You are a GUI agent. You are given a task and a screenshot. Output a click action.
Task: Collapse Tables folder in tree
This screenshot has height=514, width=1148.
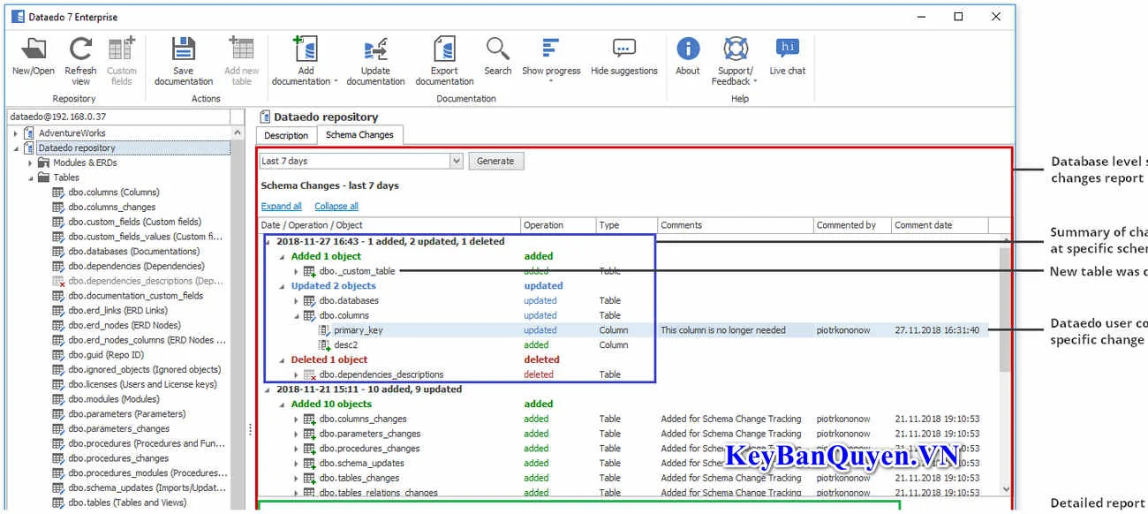[x=30, y=178]
